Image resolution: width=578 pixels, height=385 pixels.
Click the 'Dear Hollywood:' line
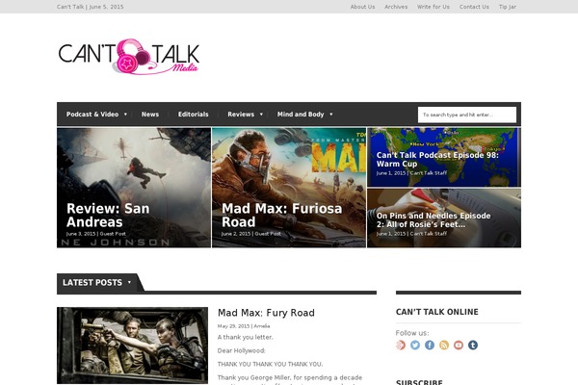(242, 350)
